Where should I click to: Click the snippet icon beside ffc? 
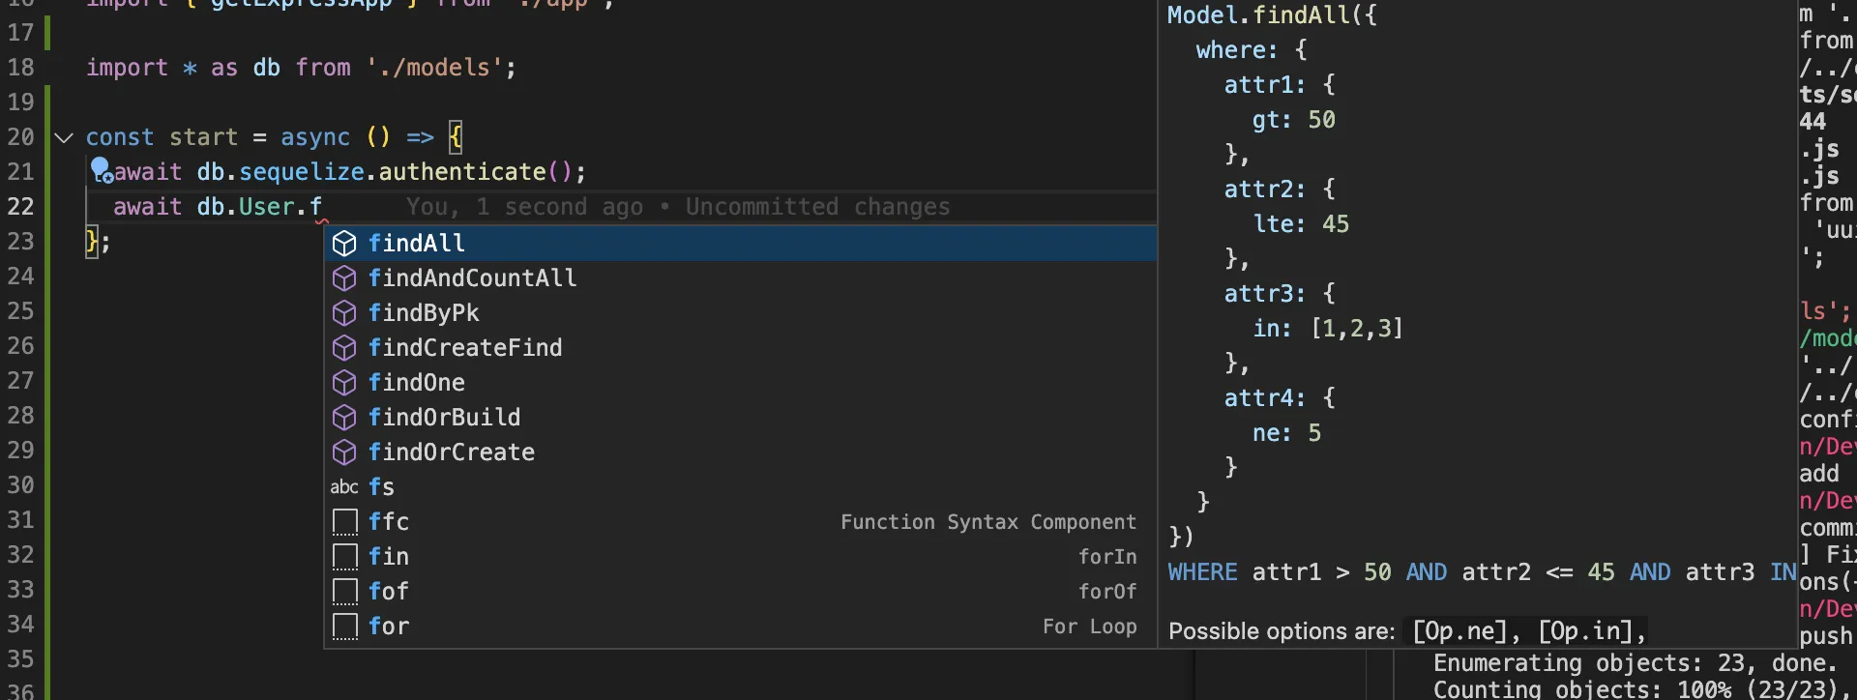click(344, 522)
